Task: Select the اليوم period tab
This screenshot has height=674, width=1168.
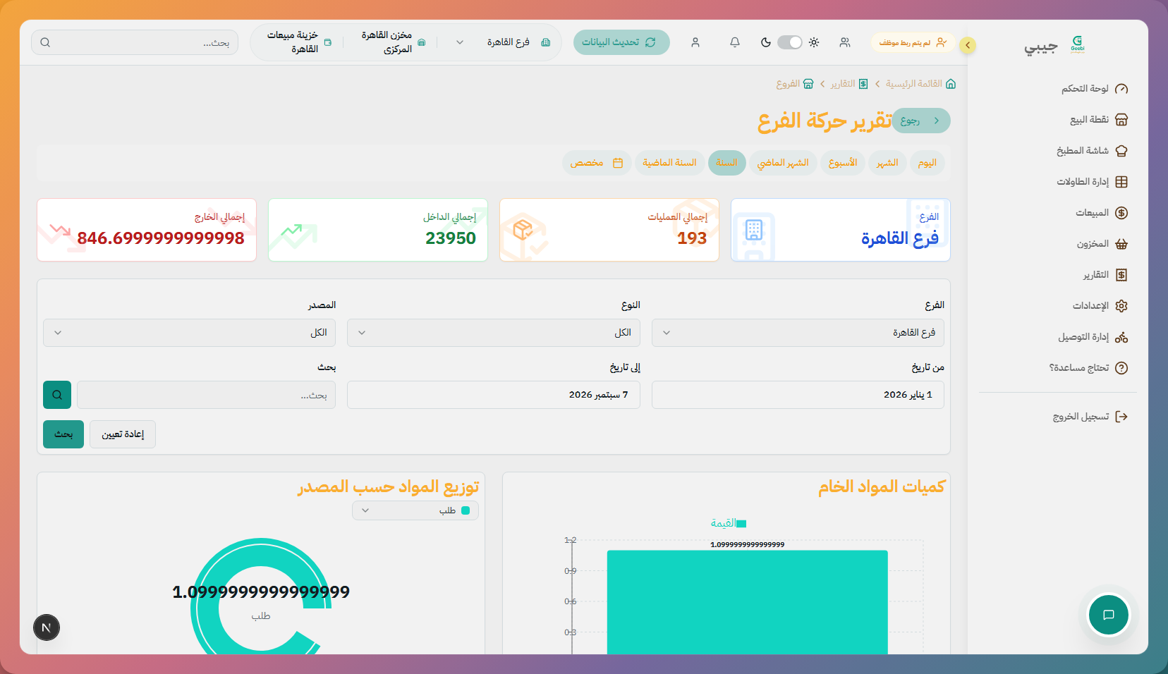Action: [x=927, y=163]
